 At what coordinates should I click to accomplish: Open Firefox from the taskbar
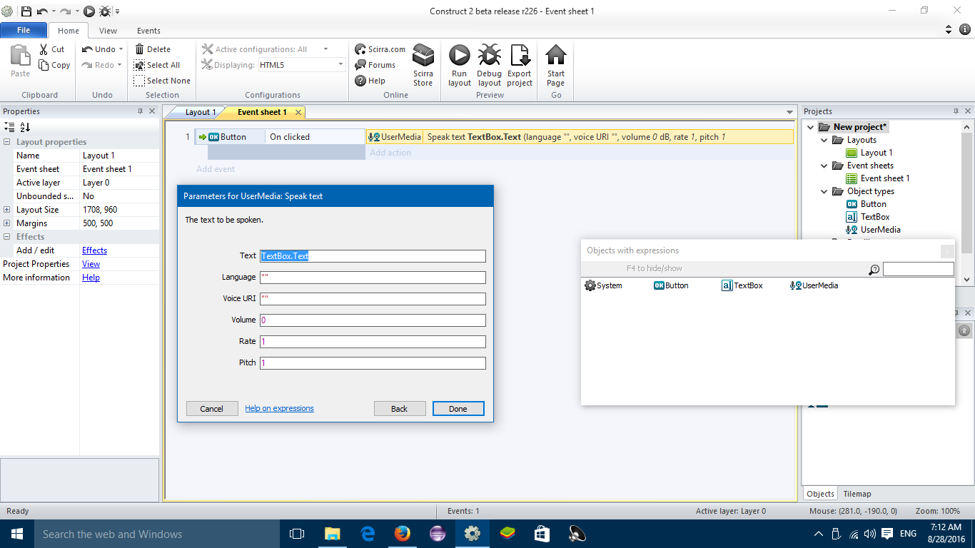coord(403,534)
